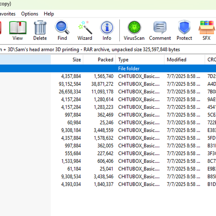Select the file sized 4,393,034
216x216 pixels.
point(108,184)
